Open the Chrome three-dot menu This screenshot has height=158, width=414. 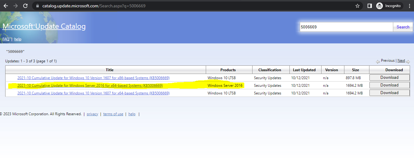click(409, 6)
